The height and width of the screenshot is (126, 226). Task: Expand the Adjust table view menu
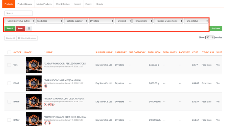(x=27, y=38)
